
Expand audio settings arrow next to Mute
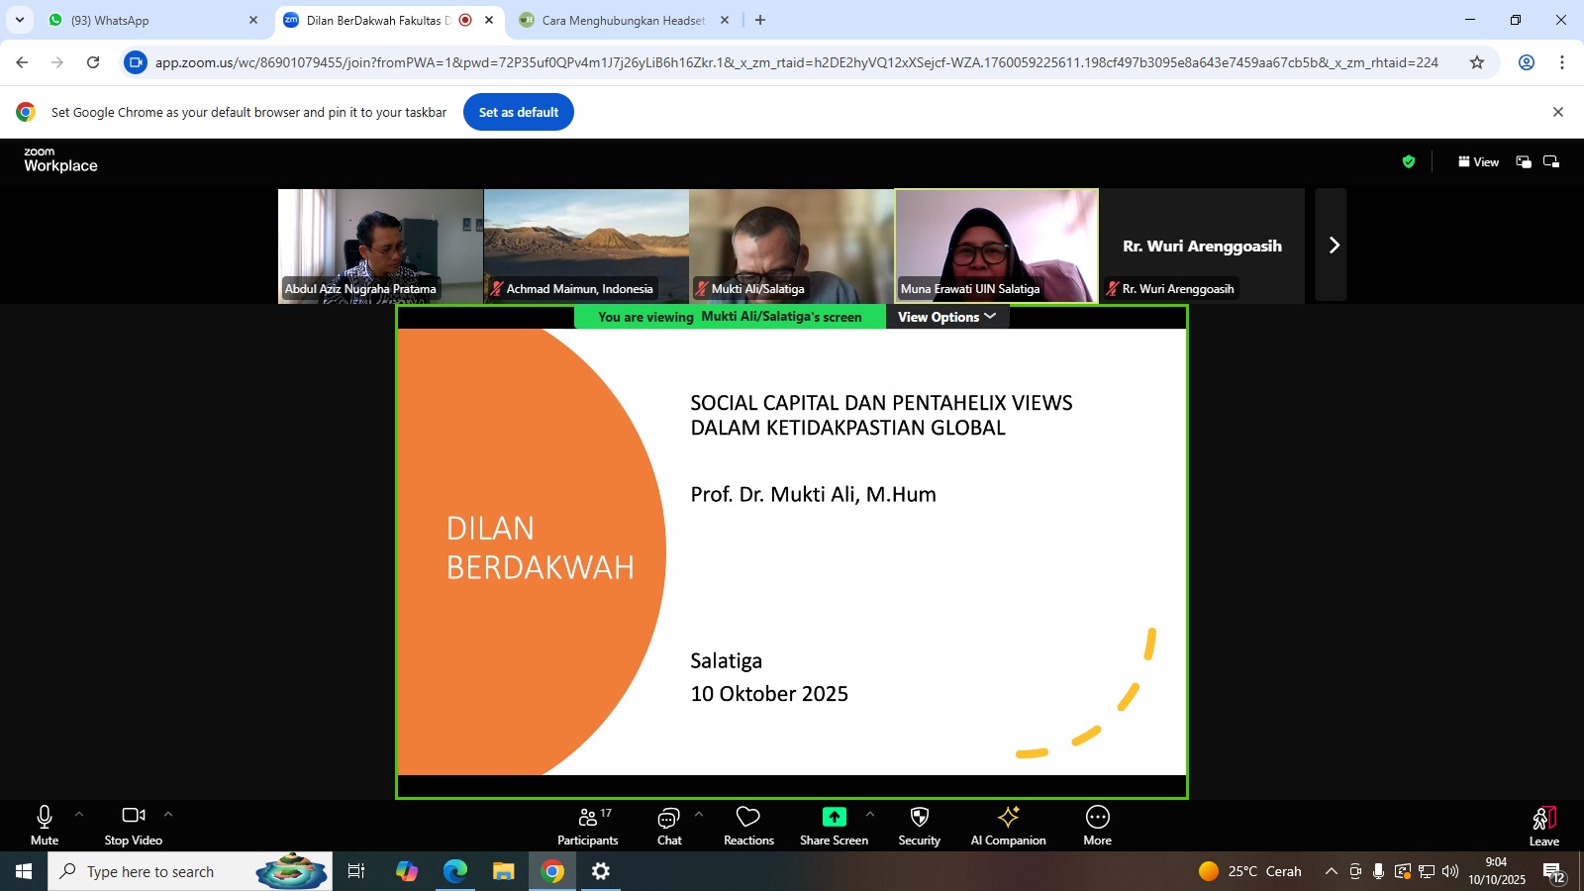79,815
